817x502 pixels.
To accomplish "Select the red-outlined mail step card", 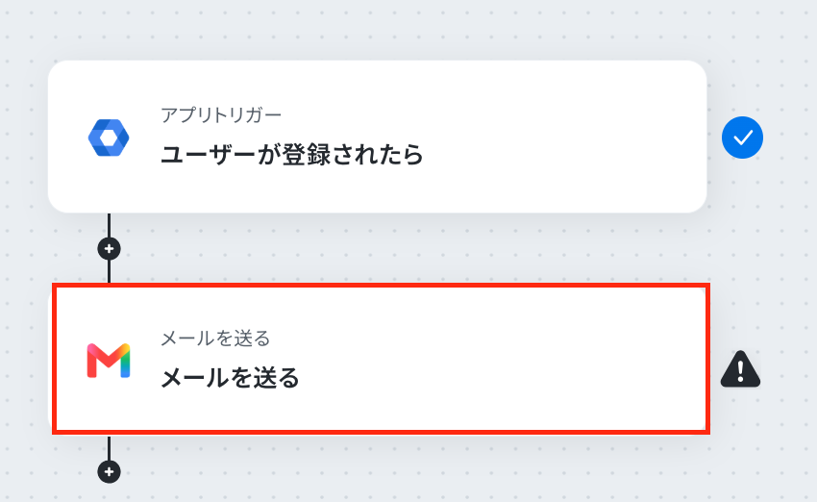I will click(381, 359).
